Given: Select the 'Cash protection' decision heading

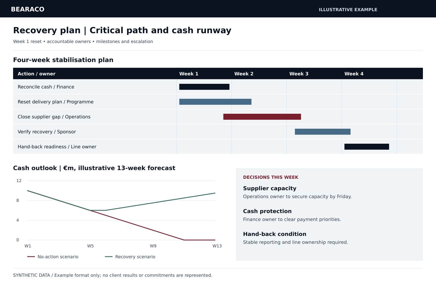Looking at the screenshot, I should click(267, 211).
